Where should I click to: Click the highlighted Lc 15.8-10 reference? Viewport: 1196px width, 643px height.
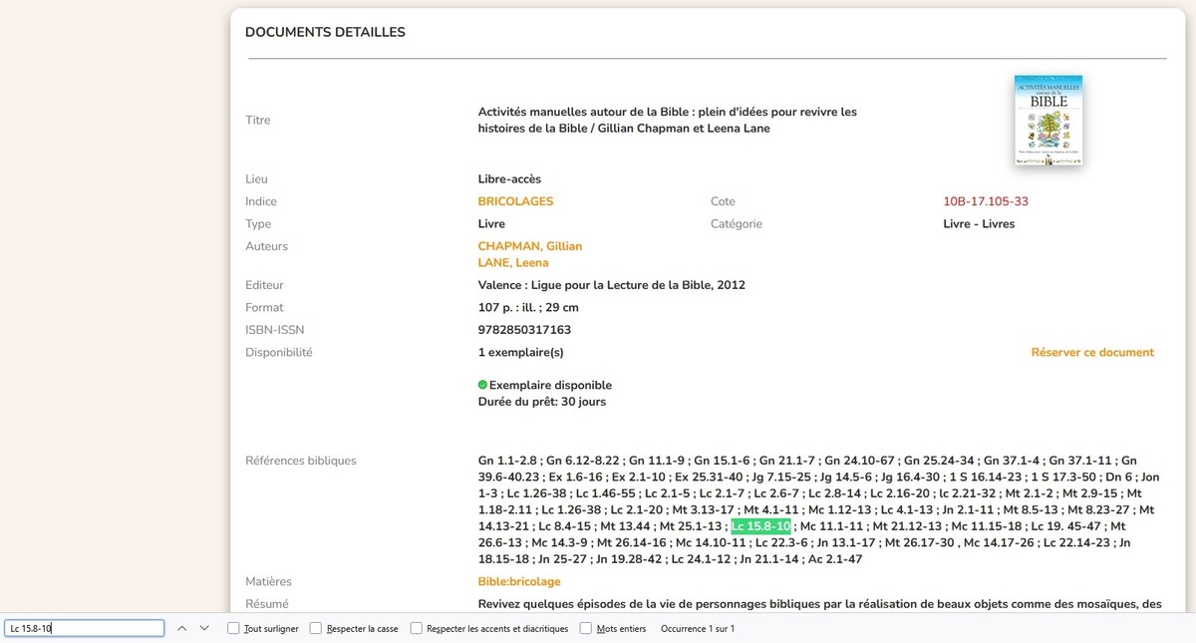tap(760, 526)
